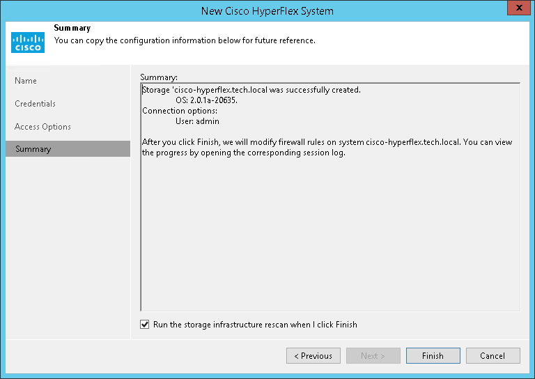Click the OS version line in the summary
The image size is (535, 379).
(206, 100)
